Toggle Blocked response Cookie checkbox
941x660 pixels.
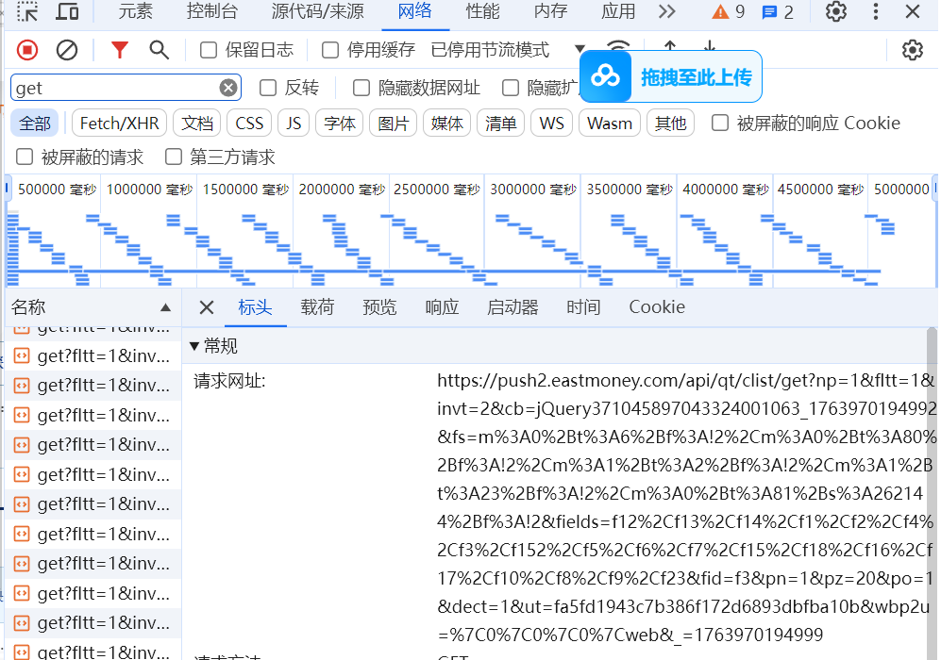719,123
